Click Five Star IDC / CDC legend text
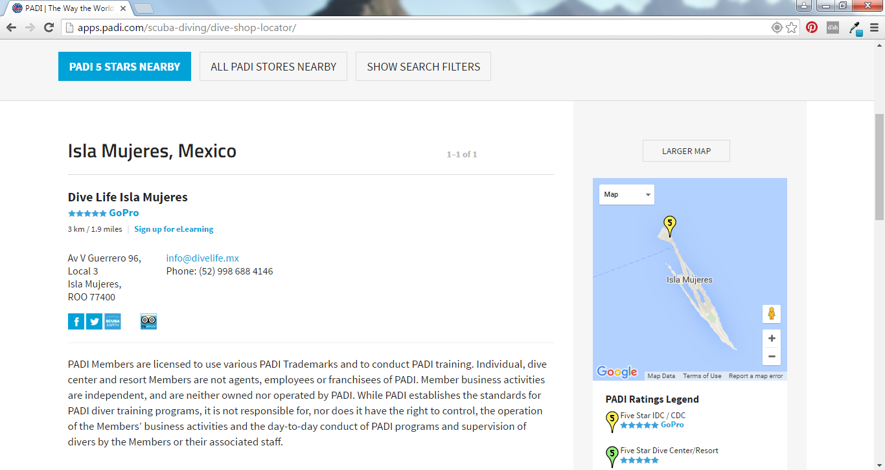 click(653, 416)
